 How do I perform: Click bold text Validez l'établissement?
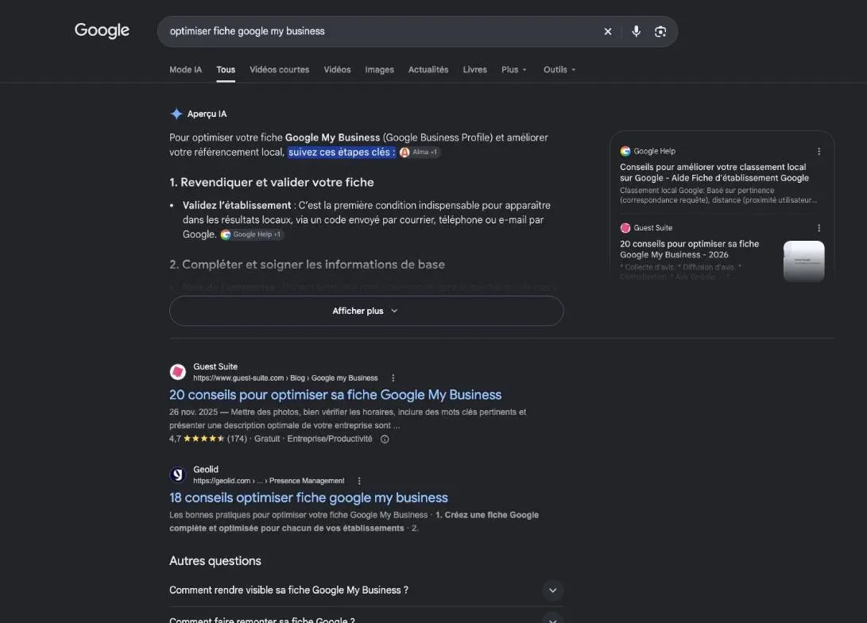[237, 206]
